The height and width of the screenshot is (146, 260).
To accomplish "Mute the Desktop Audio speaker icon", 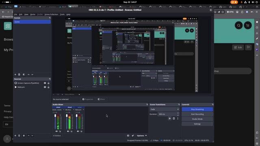I will click(x=56, y=131).
